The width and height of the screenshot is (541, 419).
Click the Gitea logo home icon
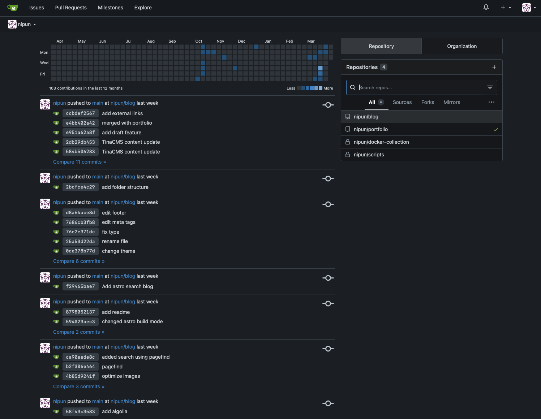12,8
